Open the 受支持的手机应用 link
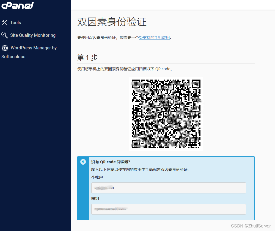Image resolution: width=275 pixels, height=231 pixels. (154, 38)
